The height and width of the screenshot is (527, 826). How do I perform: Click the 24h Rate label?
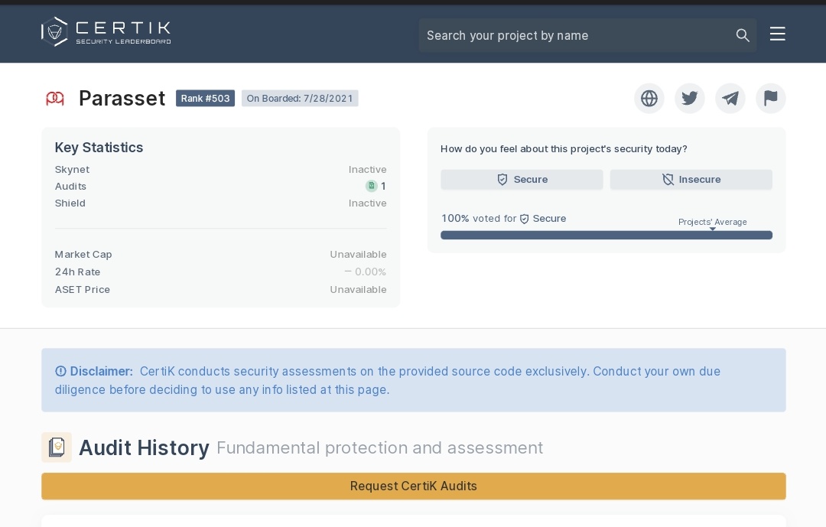point(77,272)
